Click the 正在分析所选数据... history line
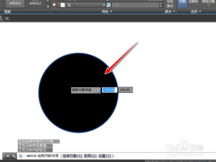 point(35,146)
